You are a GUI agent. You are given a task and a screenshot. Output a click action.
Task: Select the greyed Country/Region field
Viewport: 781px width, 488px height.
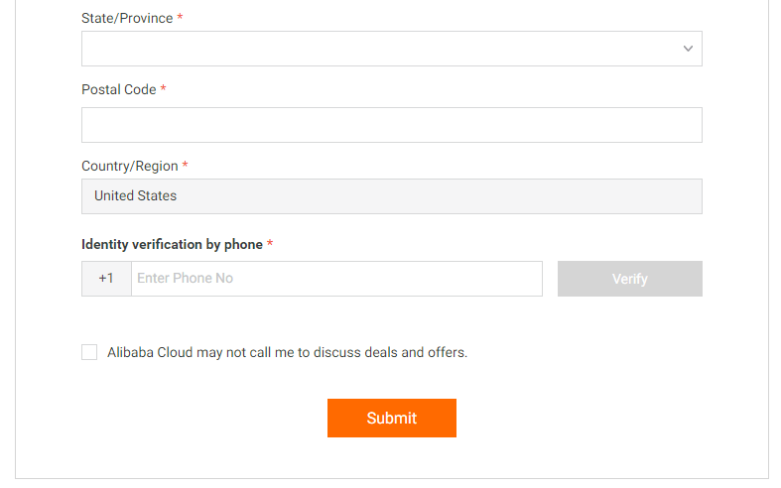point(391,196)
